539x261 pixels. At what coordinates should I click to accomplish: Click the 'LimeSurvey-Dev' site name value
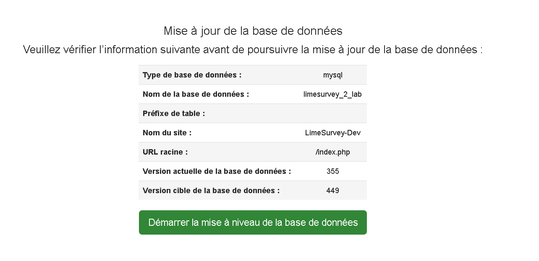[x=332, y=133]
